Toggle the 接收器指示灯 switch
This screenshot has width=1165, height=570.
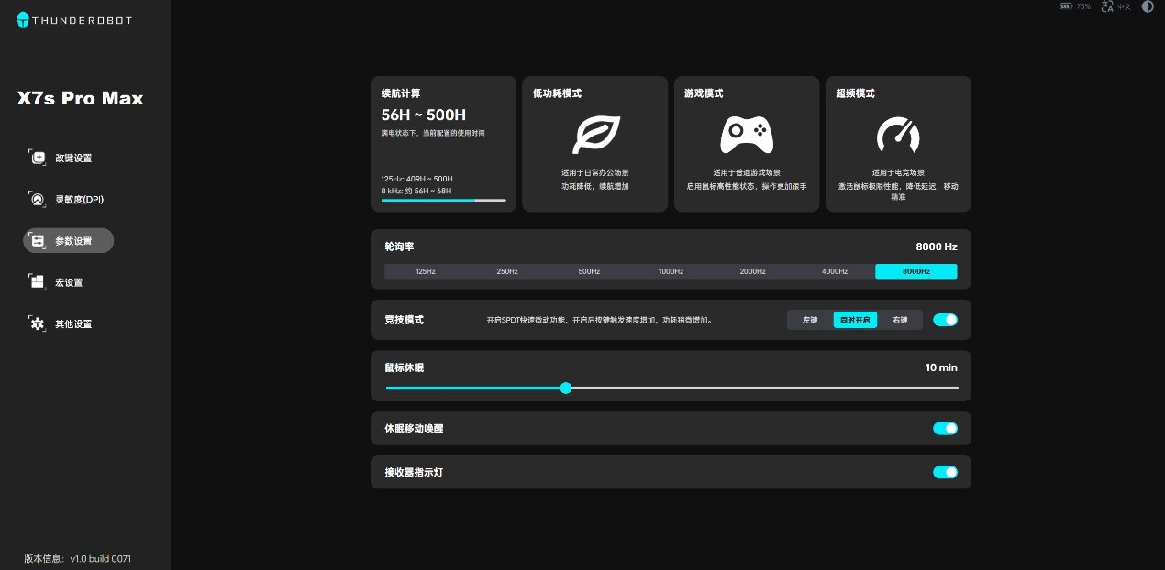[x=945, y=472]
